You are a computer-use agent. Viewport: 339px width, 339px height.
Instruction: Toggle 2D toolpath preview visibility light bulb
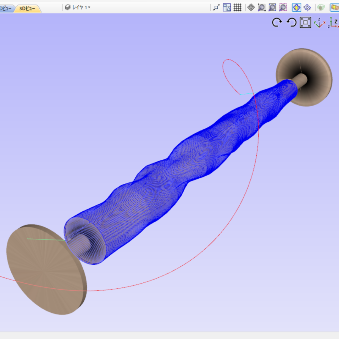tap(297, 8)
